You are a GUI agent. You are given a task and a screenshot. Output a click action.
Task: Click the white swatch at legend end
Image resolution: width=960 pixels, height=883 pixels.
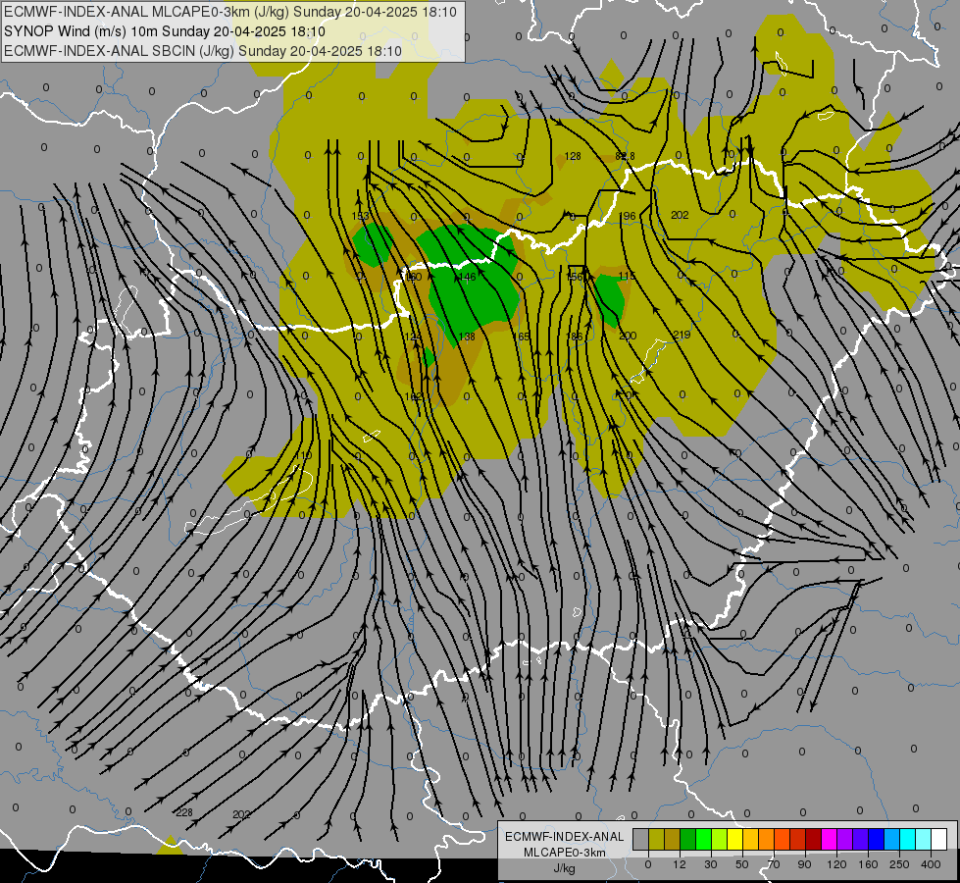[x=939, y=840]
